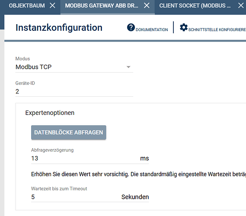Focus the Abfrageverzögerung input field
Image resolution: width=246 pixels, height=216 pixels.
tap(85, 158)
